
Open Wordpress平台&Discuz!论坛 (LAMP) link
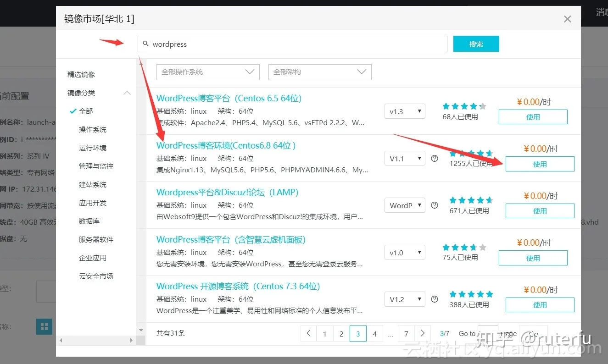[x=228, y=192]
